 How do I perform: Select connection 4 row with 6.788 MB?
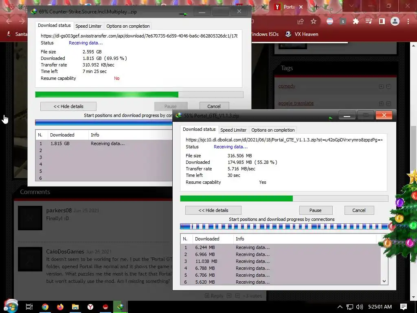tap(281, 268)
